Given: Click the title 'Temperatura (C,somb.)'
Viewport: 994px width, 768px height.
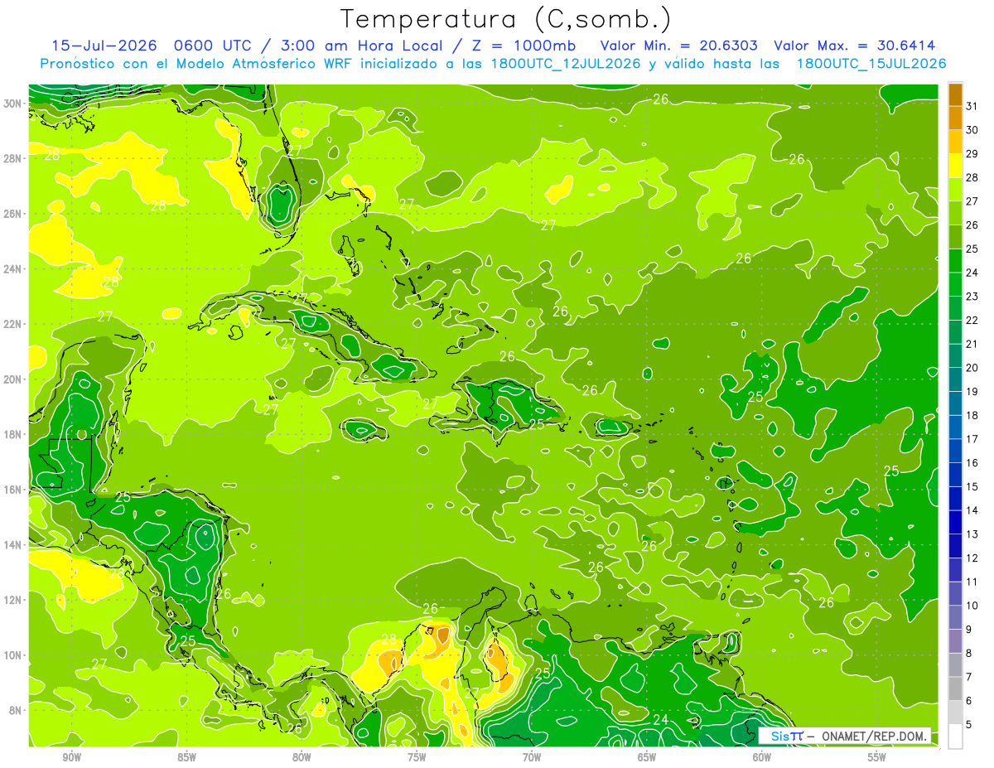Looking at the screenshot, I should (505, 19).
